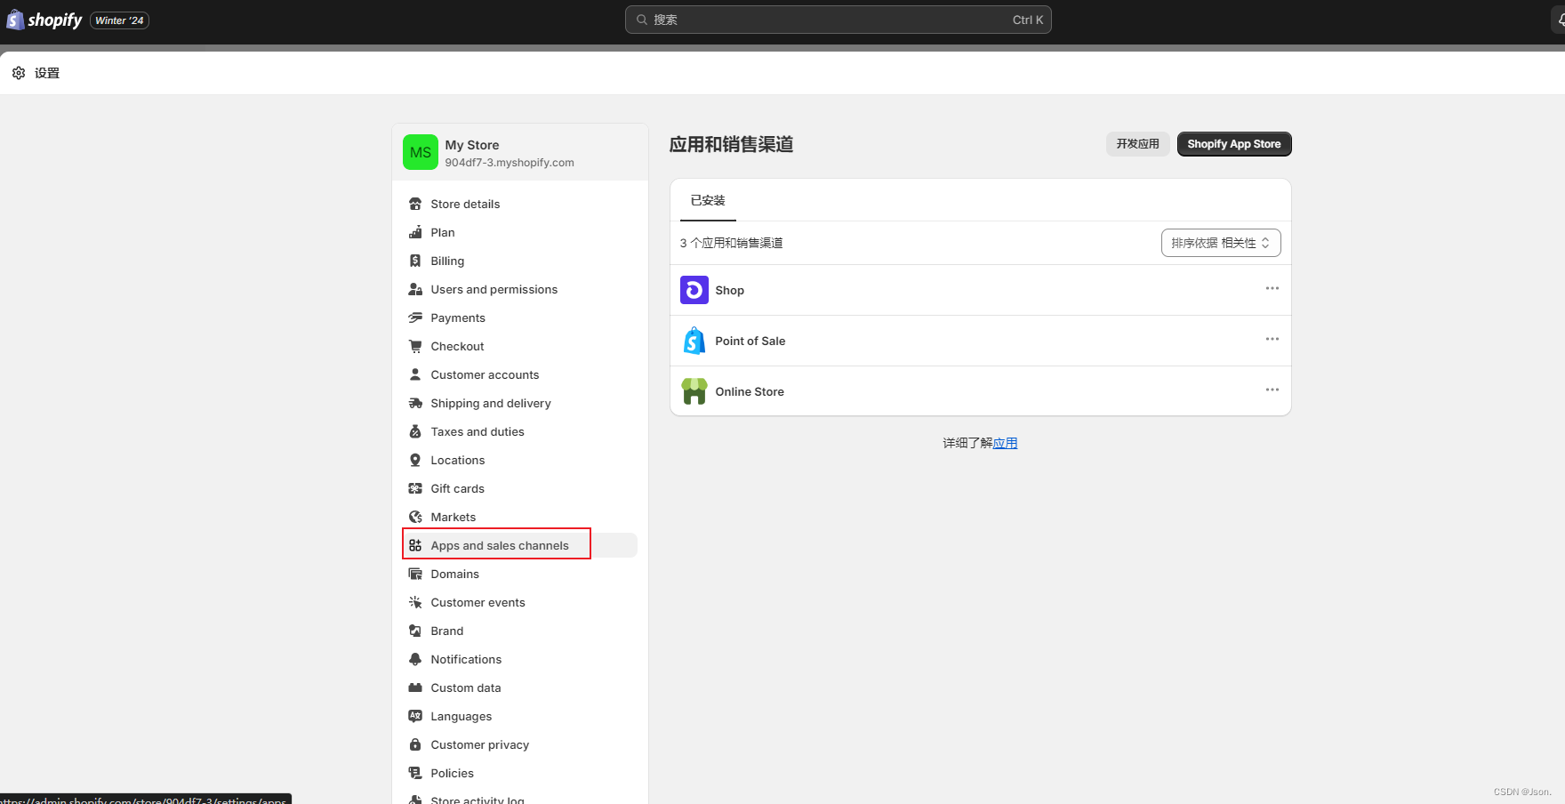1565x804 pixels.
Task: Click the Languages icon
Action: coord(415,716)
